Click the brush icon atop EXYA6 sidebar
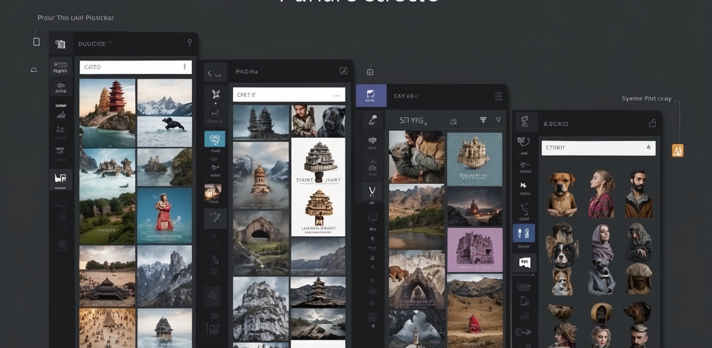This screenshot has width=712, height=348. point(373,119)
